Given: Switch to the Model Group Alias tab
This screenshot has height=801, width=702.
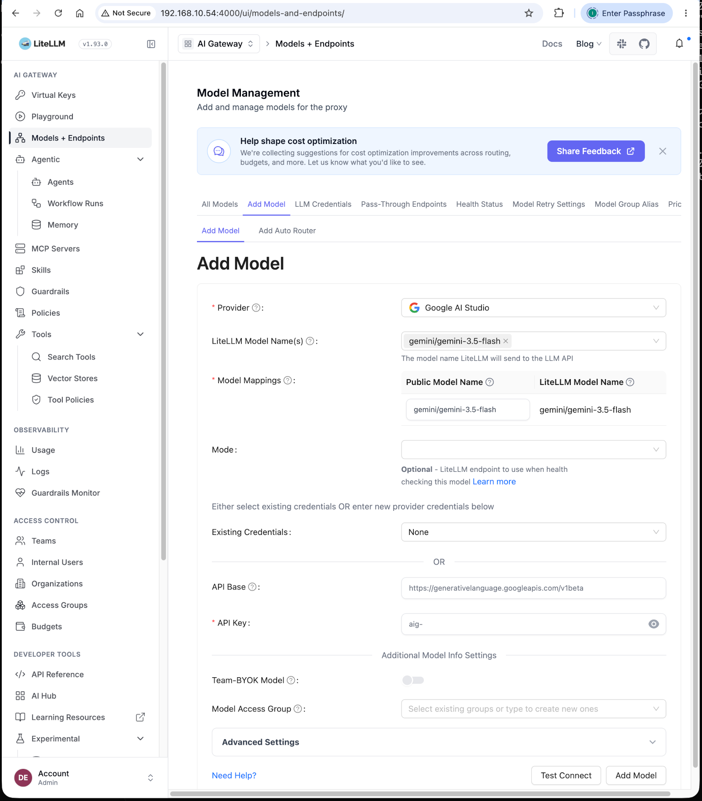Looking at the screenshot, I should 627,205.
